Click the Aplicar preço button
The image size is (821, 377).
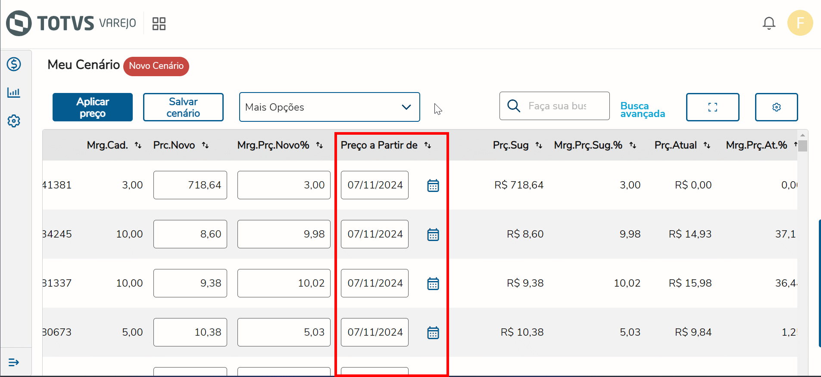click(93, 107)
